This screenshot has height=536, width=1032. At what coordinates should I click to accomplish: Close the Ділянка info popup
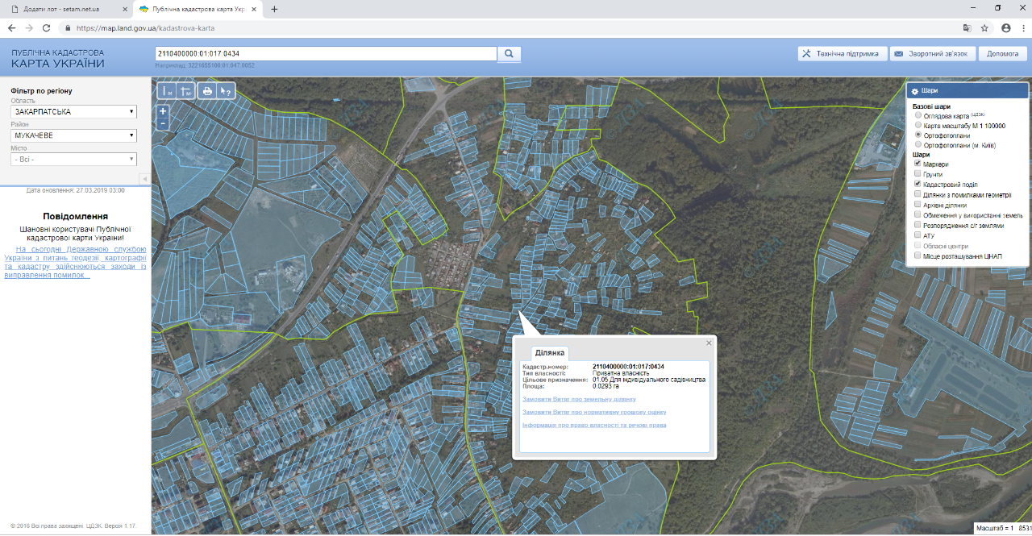click(709, 343)
